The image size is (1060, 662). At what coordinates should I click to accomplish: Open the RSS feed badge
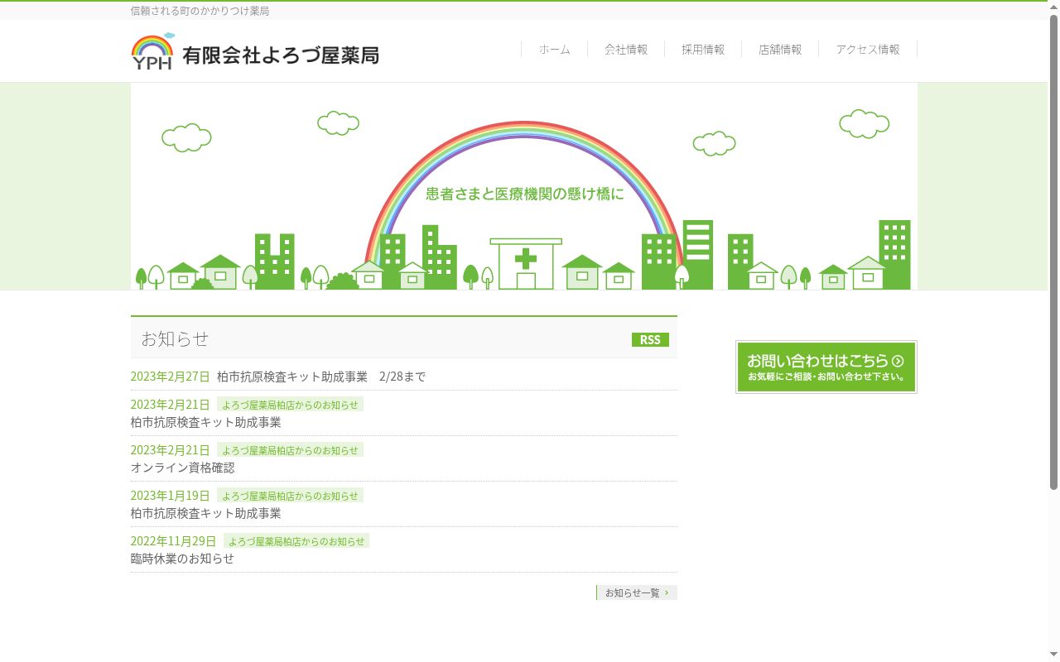650,340
